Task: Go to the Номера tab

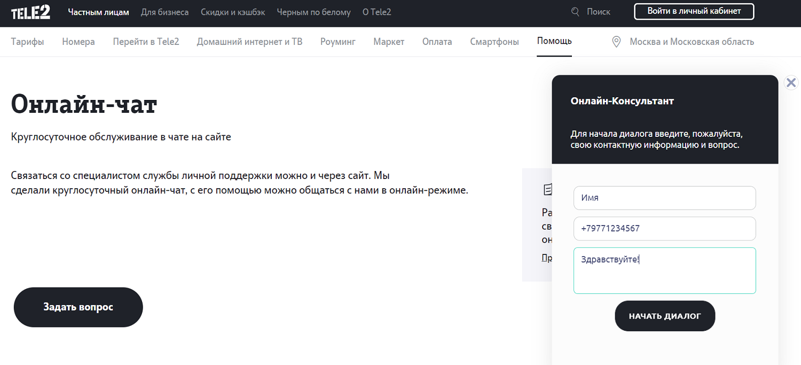Action: pos(78,42)
